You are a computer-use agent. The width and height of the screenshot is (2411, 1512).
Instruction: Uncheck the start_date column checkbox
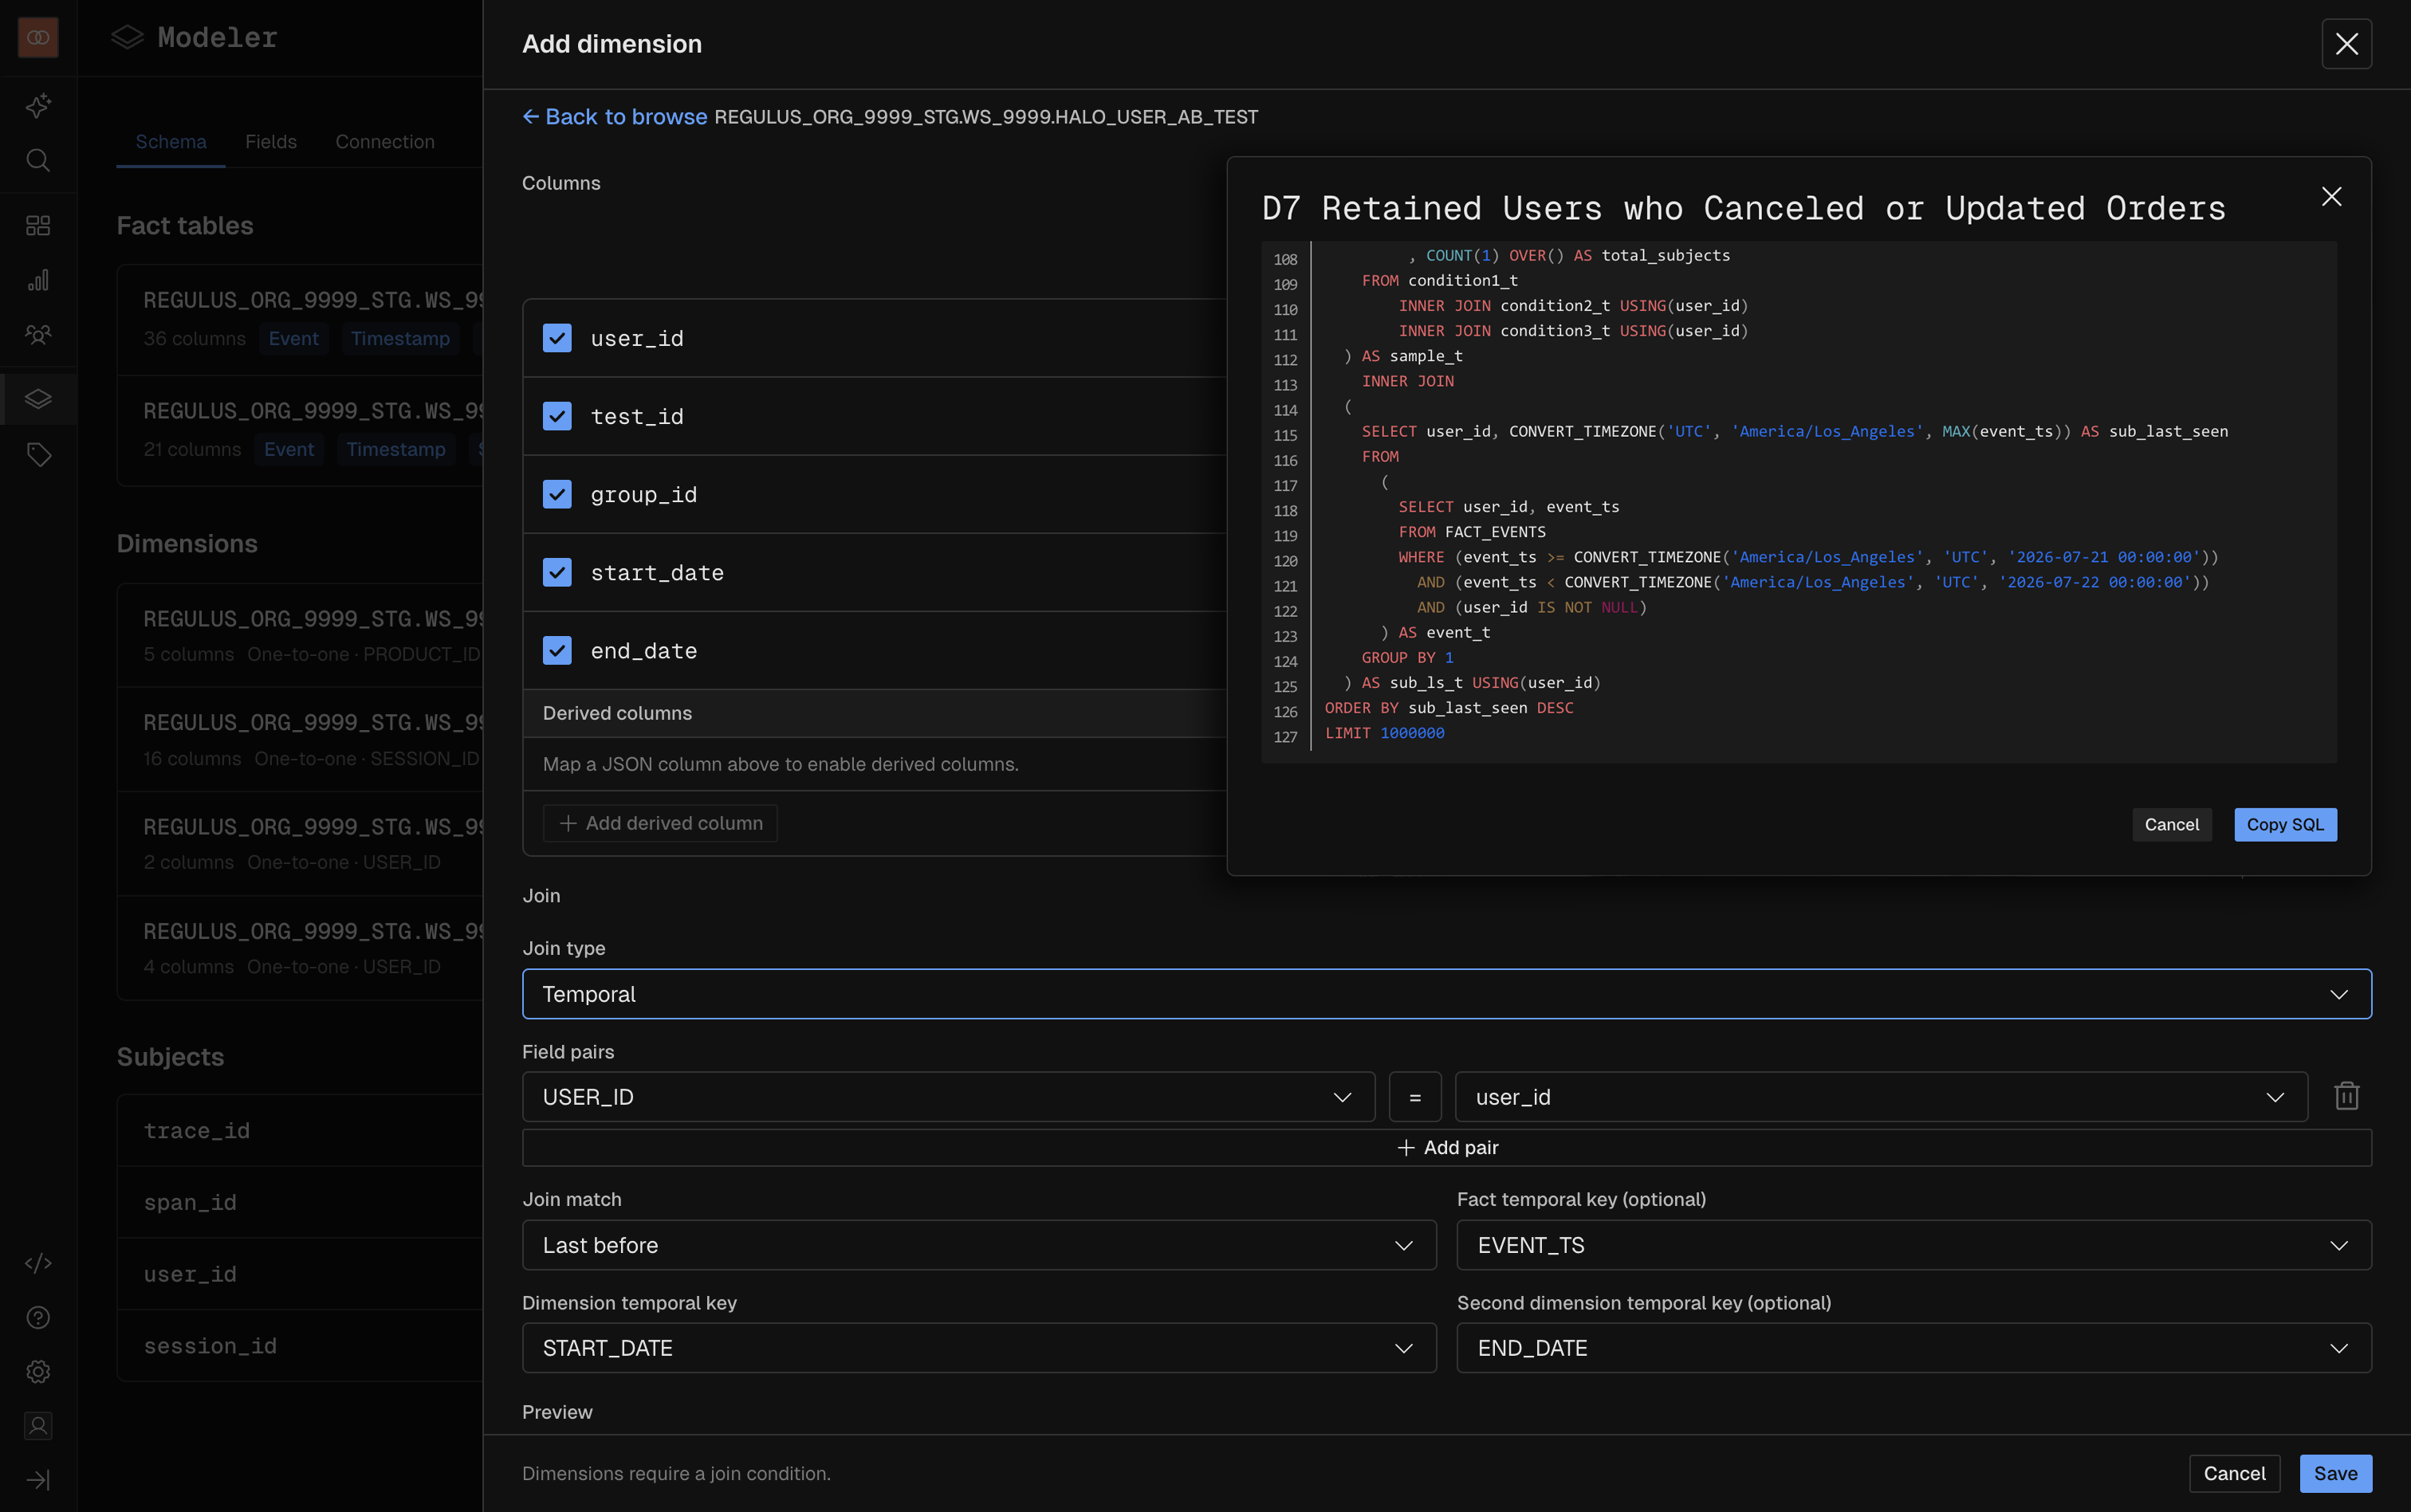557,572
